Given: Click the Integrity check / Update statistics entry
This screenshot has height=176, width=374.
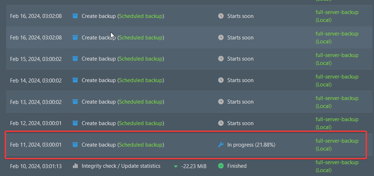Looking at the screenshot, I should (x=121, y=166).
